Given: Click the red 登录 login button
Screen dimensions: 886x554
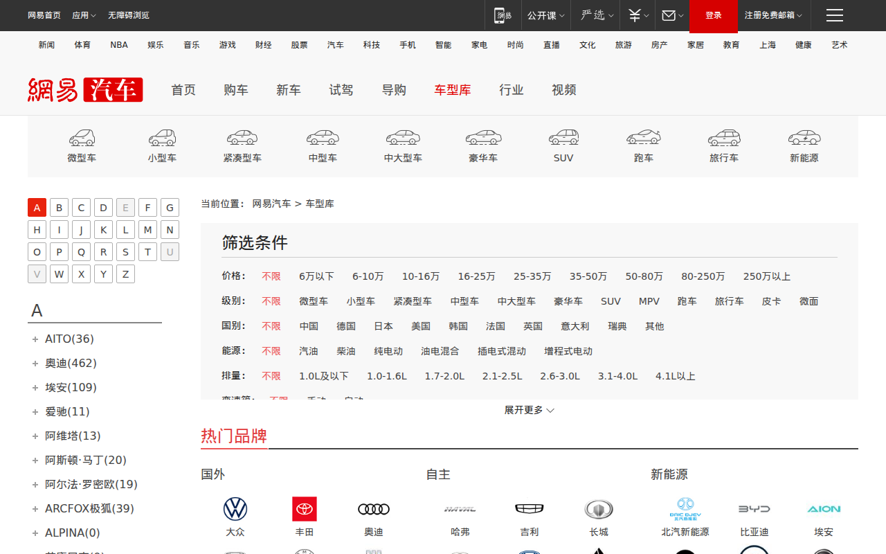Looking at the screenshot, I should coord(714,16).
